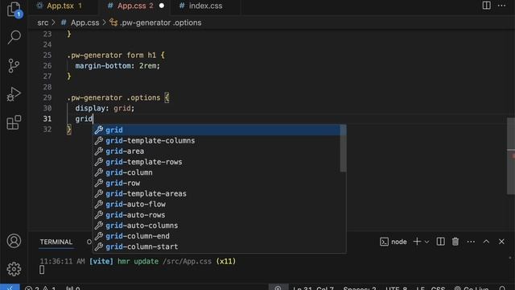Open notifications bell in status bar

click(501, 288)
